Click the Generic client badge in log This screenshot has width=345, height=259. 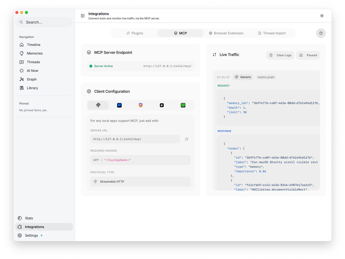tap(243, 77)
